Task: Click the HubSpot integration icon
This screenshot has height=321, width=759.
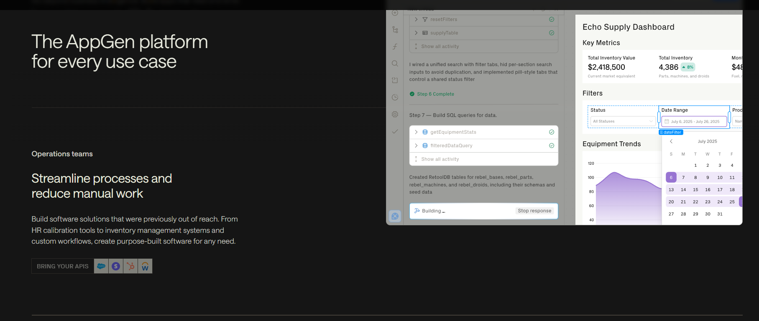Action: pyautogui.click(x=130, y=266)
